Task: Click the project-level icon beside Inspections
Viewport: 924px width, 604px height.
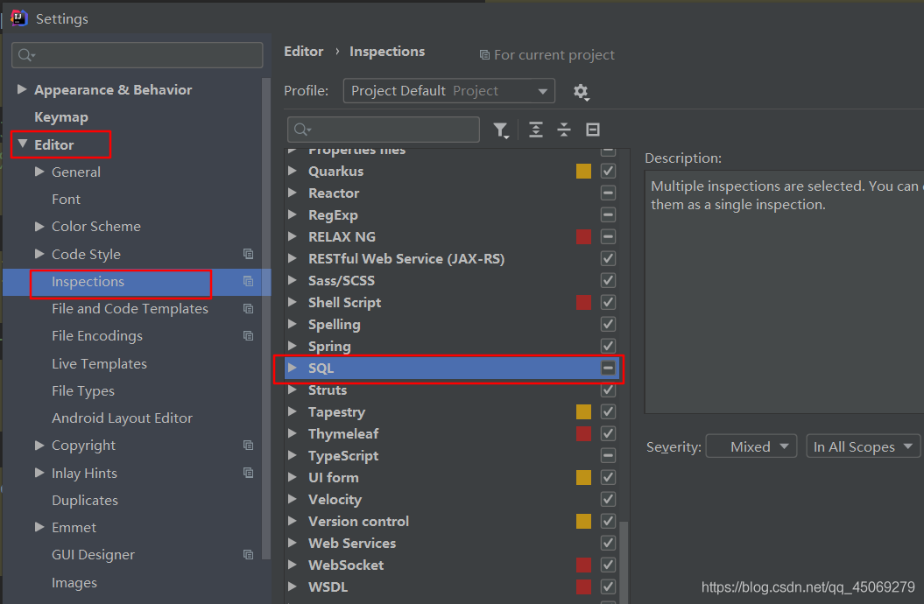Action: tap(248, 281)
